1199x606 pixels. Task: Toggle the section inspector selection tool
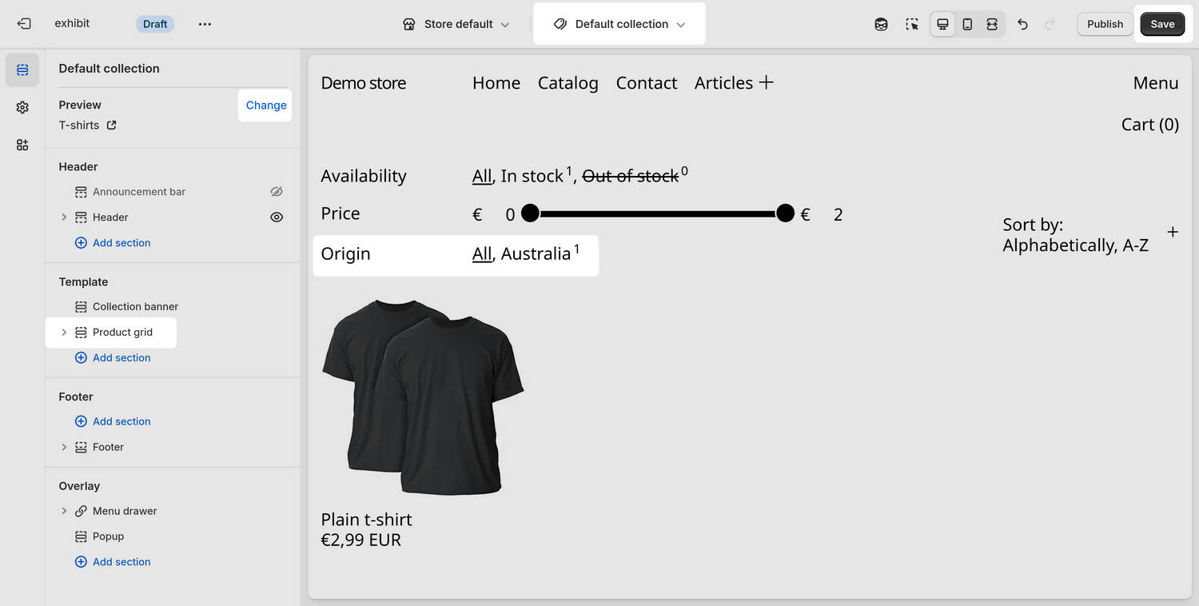coord(912,24)
